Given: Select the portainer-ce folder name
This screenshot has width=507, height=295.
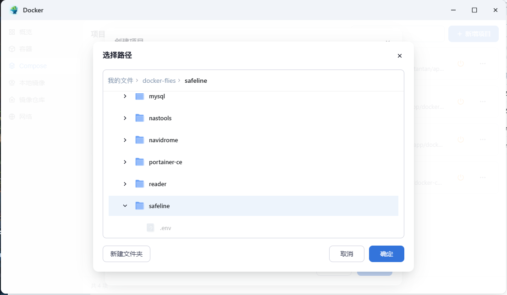Looking at the screenshot, I should point(165,162).
